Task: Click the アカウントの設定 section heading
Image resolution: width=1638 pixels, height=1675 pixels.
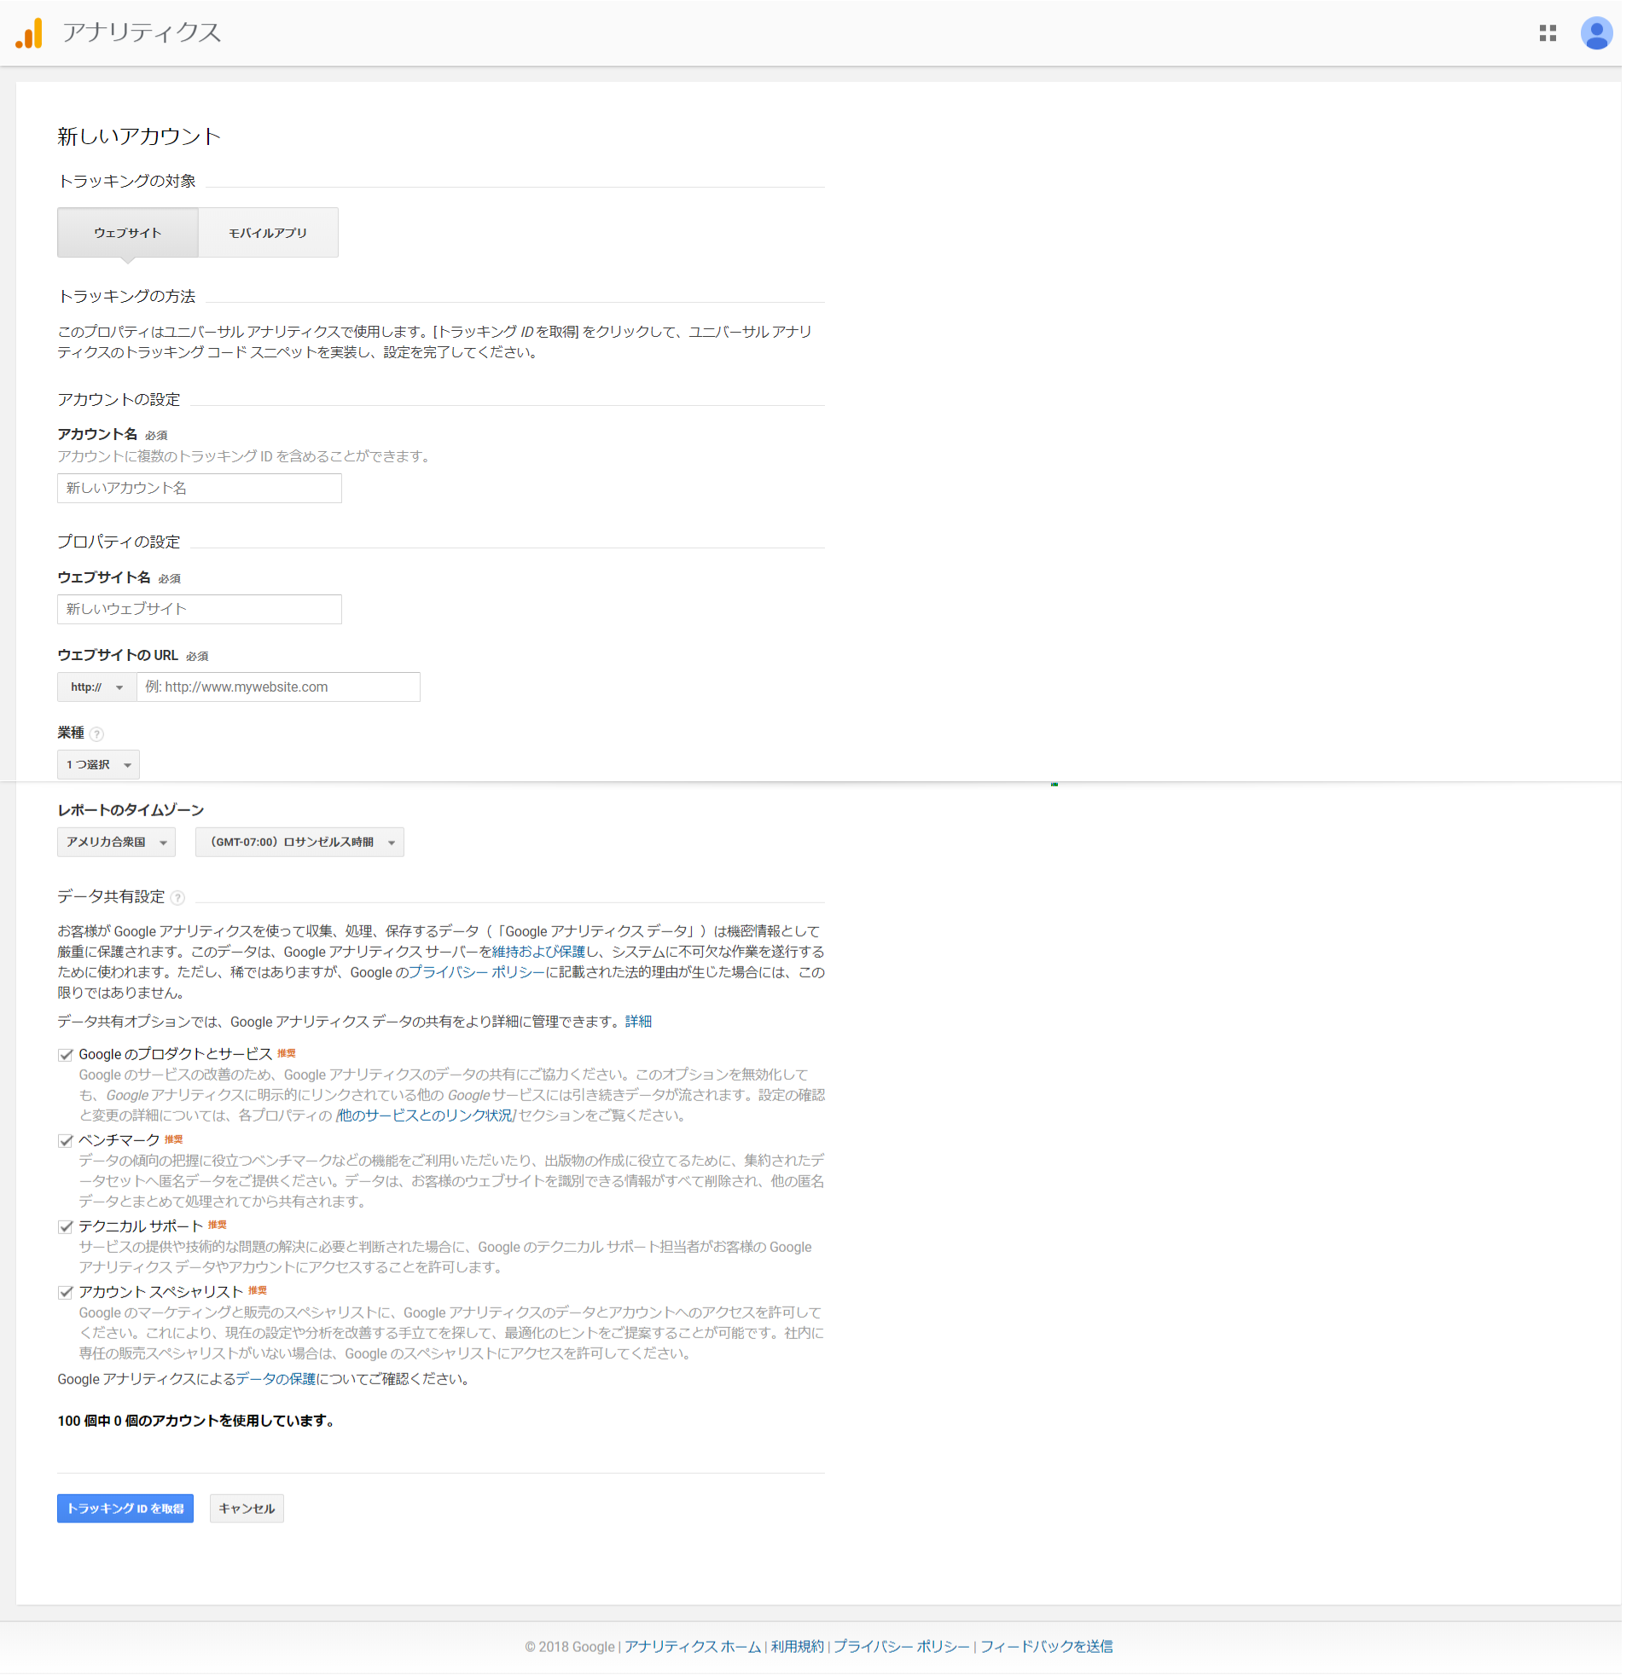Action: (119, 399)
